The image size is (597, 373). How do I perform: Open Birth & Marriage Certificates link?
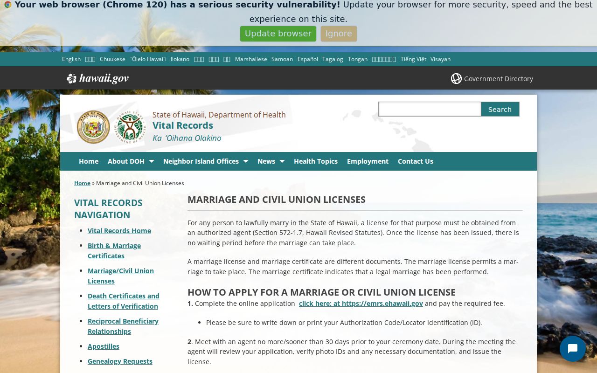[114, 251]
